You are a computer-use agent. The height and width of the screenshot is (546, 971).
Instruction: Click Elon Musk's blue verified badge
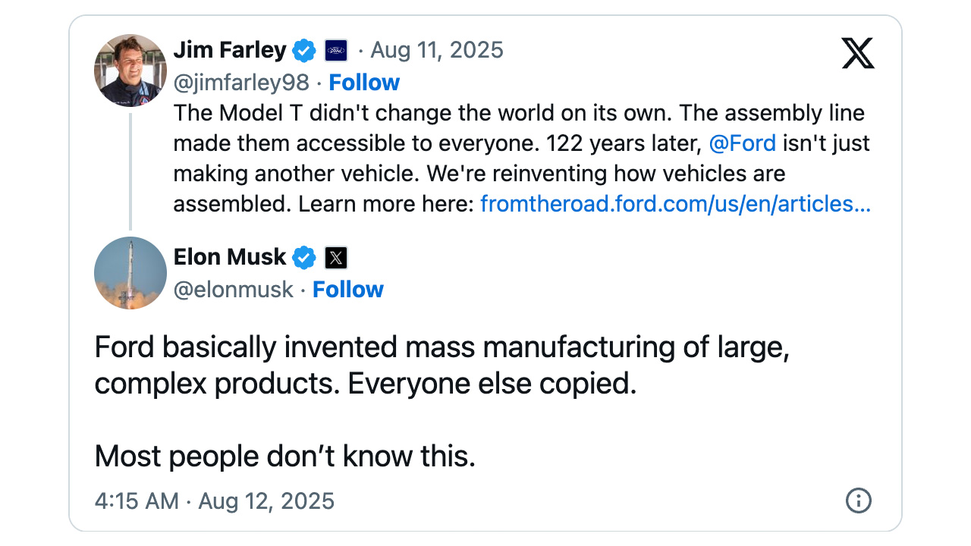coord(304,258)
